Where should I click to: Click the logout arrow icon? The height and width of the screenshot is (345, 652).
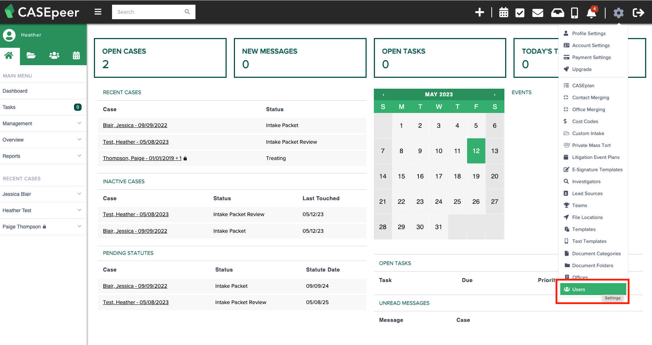tap(639, 13)
